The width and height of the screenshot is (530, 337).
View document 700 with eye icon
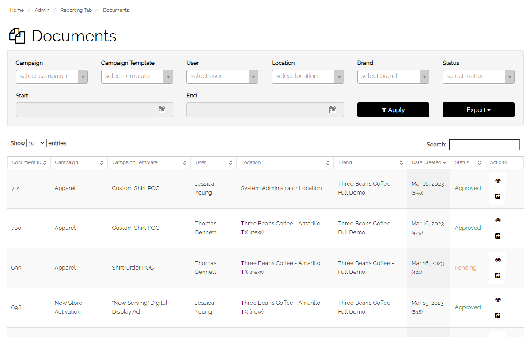point(498,220)
